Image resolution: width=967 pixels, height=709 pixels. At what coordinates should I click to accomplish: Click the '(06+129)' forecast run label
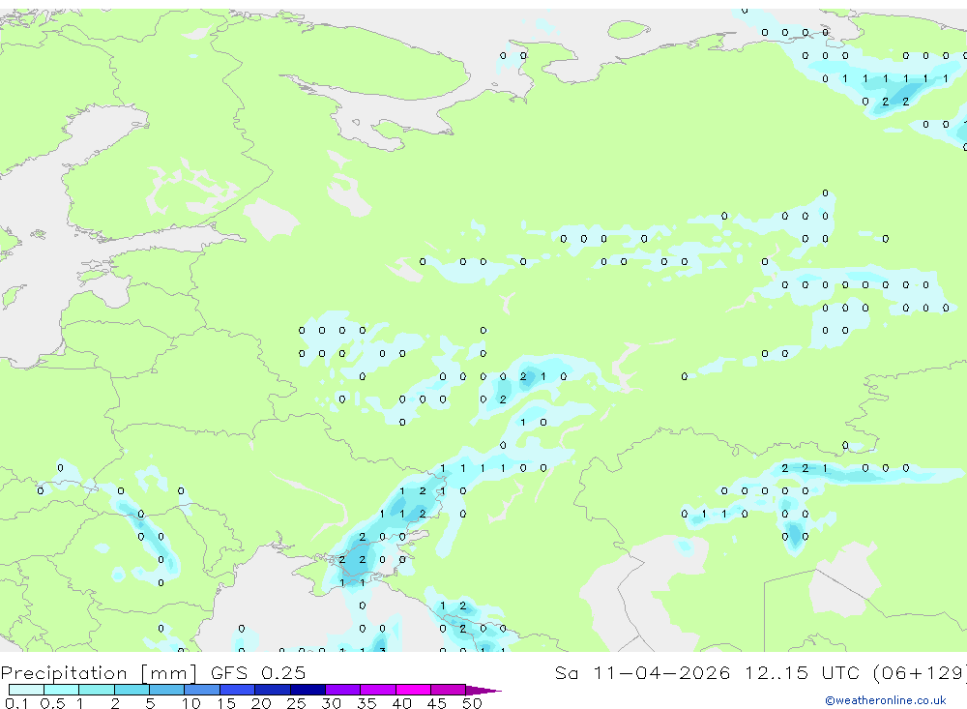(920, 672)
